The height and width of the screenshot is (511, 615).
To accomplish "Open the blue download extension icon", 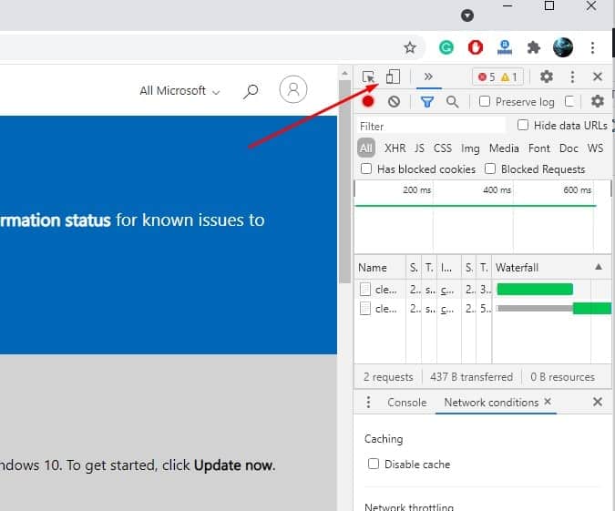I will (x=505, y=48).
